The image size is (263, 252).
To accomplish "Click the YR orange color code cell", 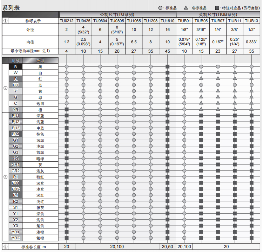I will tap(15, 110).
